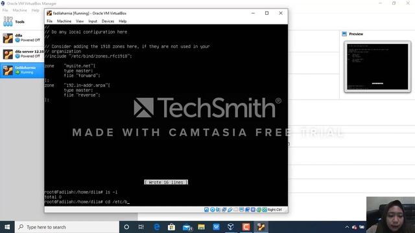Click shared folders icon in VM status bar
The width and height of the screenshot is (415, 233).
pyautogui.click(x=235, y=210)
